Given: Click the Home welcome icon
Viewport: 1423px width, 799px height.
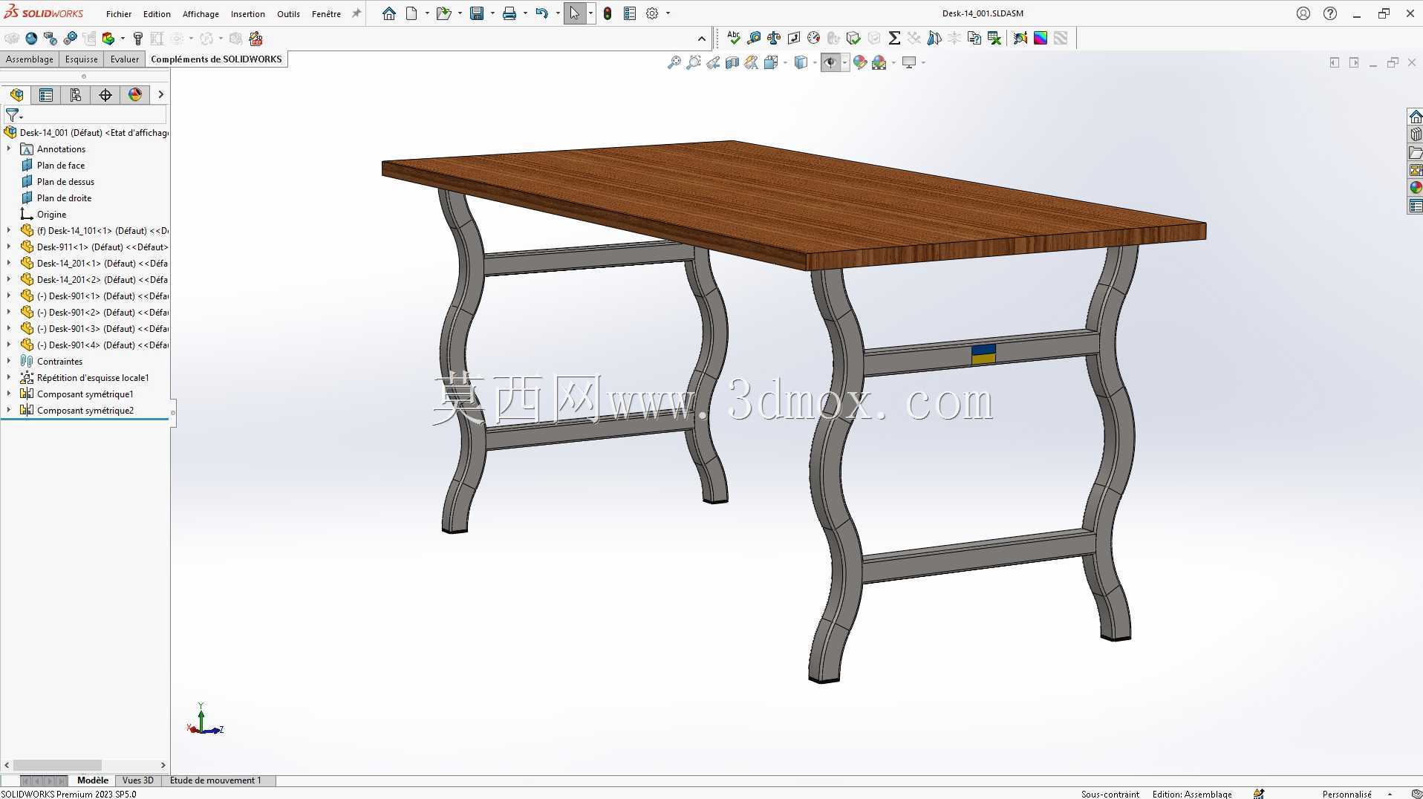Looking at the screenshot, I should coord(389,13).
